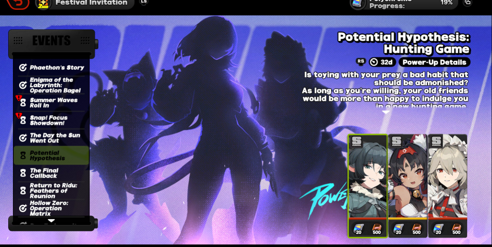Select the pale-haired maid agent card

click(447, 186)
